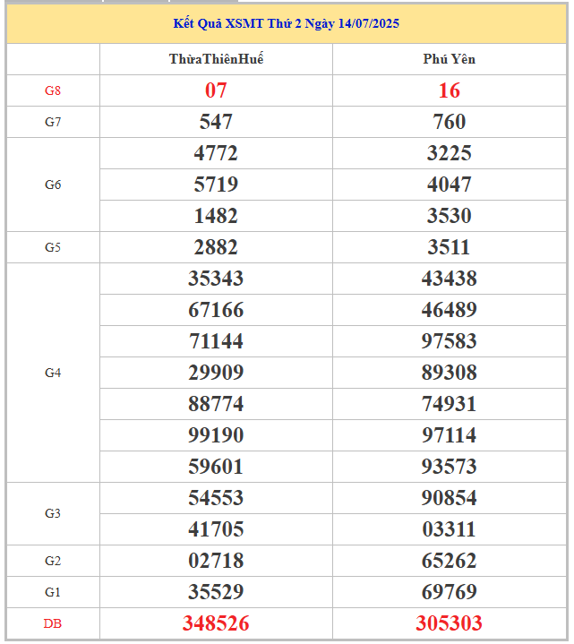Image resolution: width=574 pixels, height=644 pixels.
Task: Click the G8 row label
Action: pyautogui.click(x=53, y=90)
